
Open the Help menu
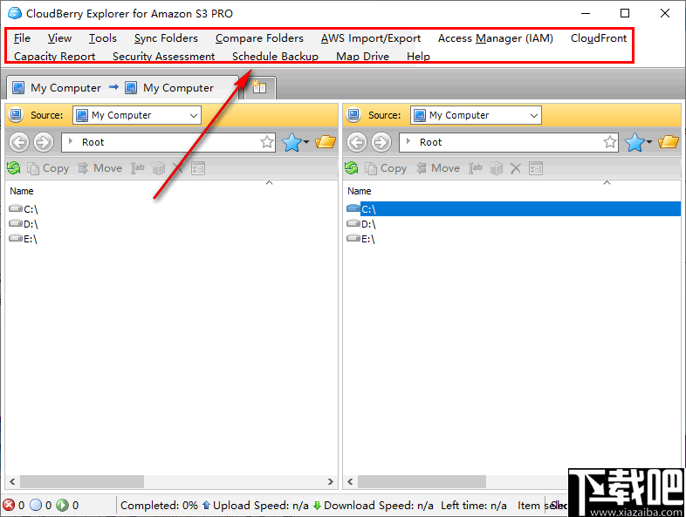click(x=418, y=57)
